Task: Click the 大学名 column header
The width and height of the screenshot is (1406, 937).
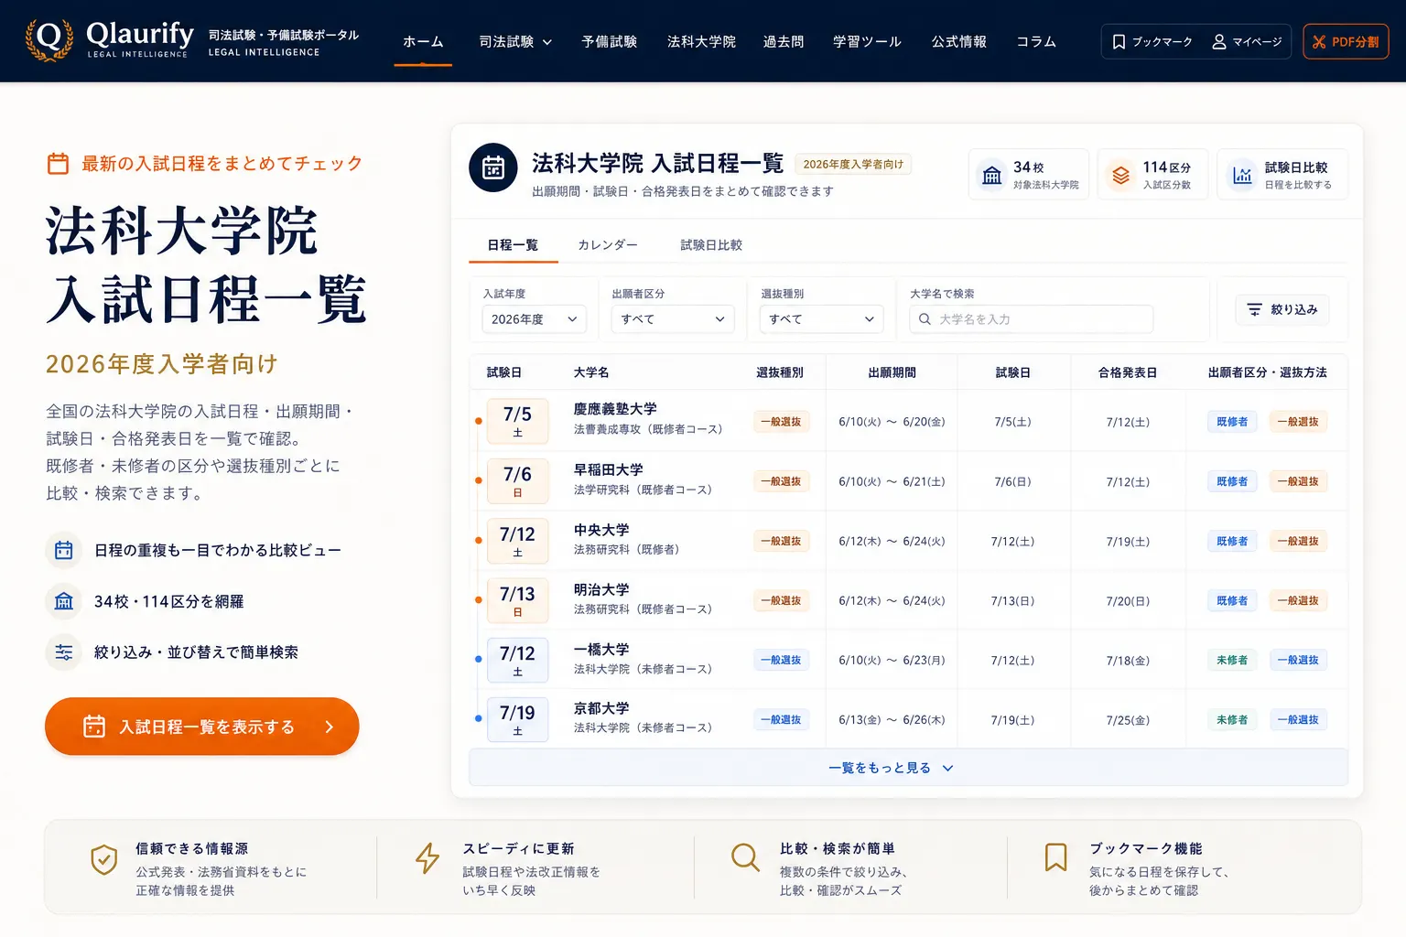Action: [x=591, y=372]
